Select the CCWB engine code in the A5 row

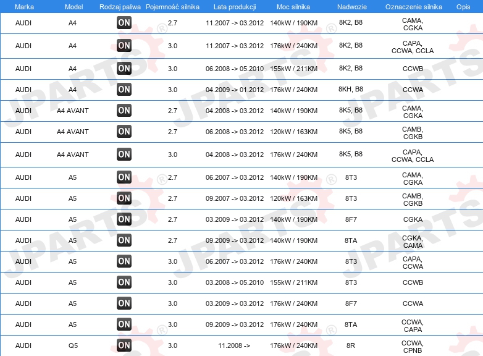pos(413,282)
